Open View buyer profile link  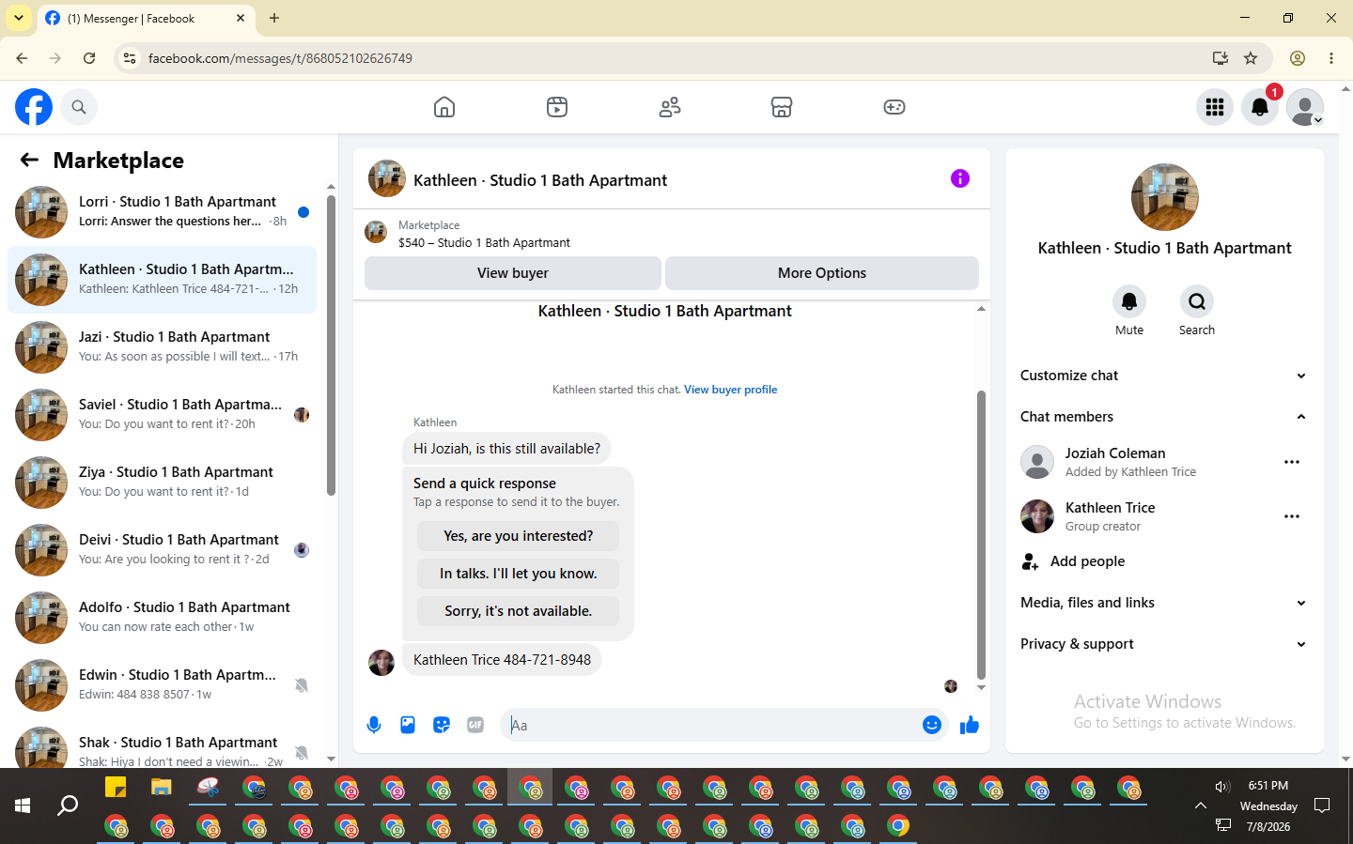coord(731,390)
